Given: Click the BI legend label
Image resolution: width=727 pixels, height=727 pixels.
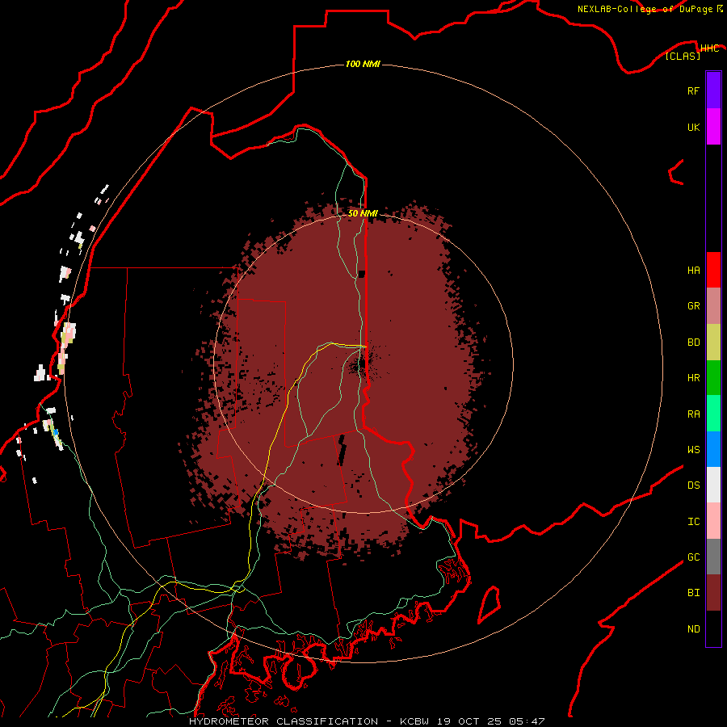Looking at the screenshot, I should (x=693, y=593).
